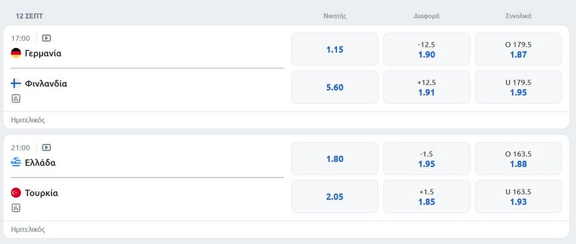The height and width of the screenshot is (244, 576).
Task: Pick Finland +12.5 handicap at 1.91
Action: (427, 88)
